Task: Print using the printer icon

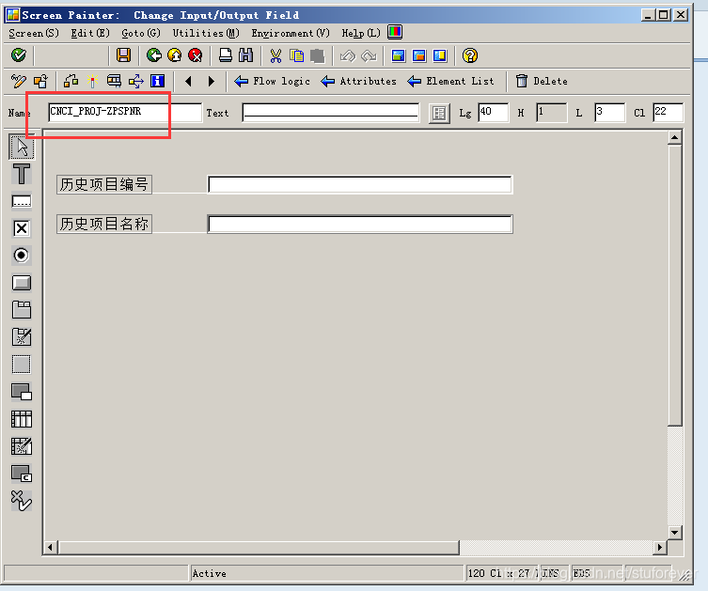Action: [x=226, y=55]
